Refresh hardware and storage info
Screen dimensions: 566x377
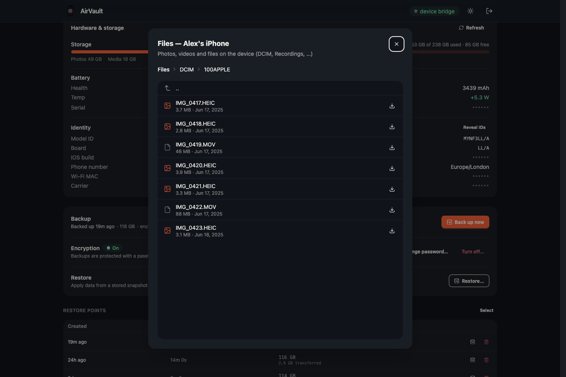point(471,28)
